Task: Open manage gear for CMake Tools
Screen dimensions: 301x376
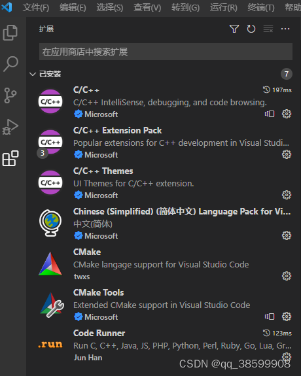Action: [x=287, y=316]
